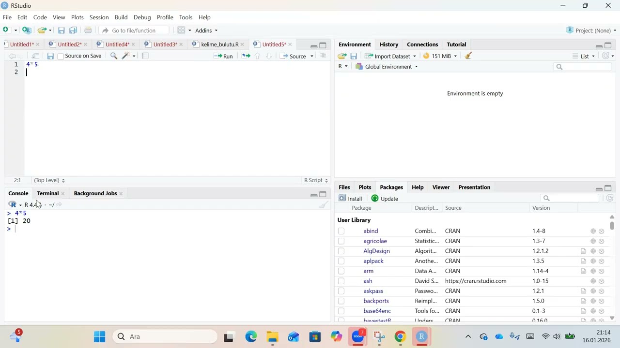Switch to the Terminal tab
Viewport: 620px width, 348px height.
[x=47, y=193]
